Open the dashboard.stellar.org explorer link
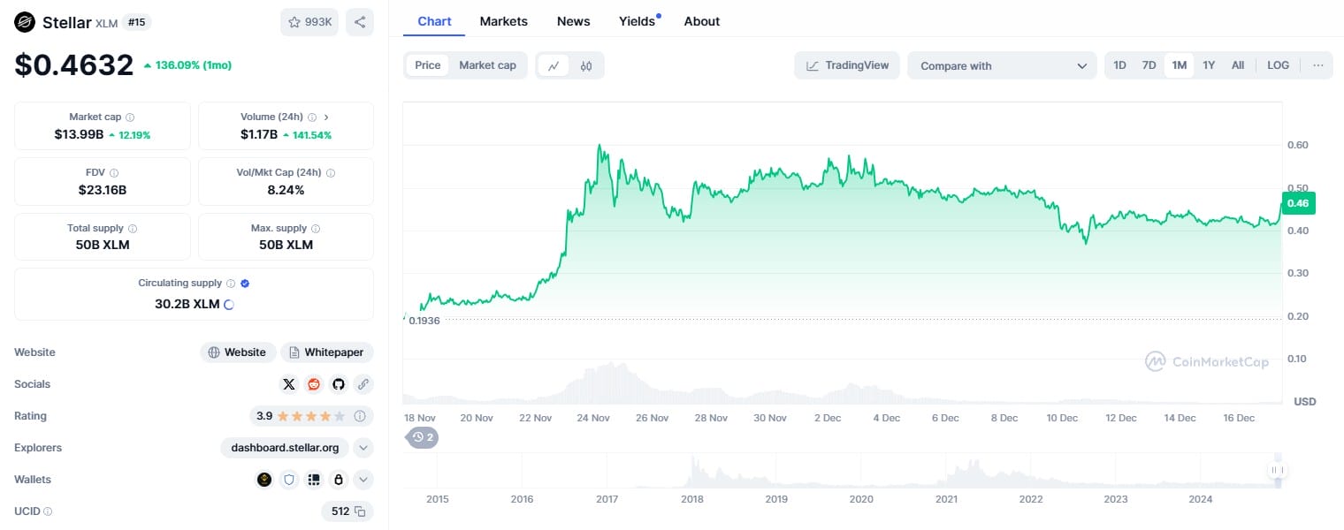The image size is (1344, 530). (285, 448)
